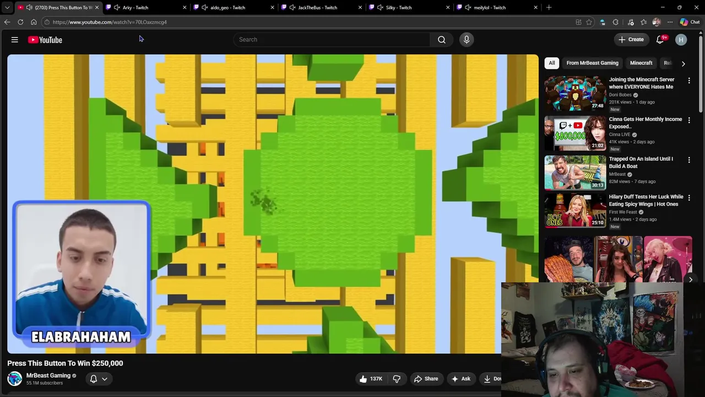
Task: Open the Cinna $600,000 video thumbnail
Action: [575, 133]
